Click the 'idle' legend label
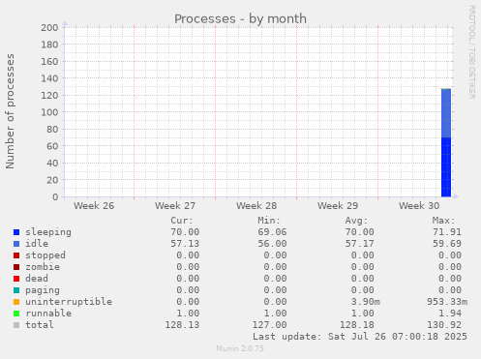481x359 pixels. [37, 244]
